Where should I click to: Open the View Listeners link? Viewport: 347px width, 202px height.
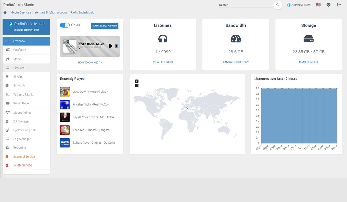[163, 62]
